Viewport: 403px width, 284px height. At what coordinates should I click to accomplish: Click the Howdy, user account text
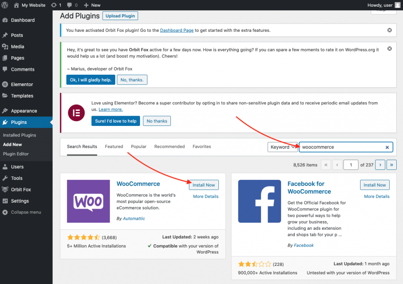click(380, 5)
